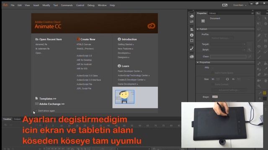Select the Timeline tab
Screen dimensions: 268x150
tap(7, 119)
